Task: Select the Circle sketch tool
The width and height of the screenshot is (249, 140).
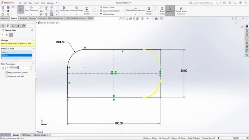Action: click(46, 7)
